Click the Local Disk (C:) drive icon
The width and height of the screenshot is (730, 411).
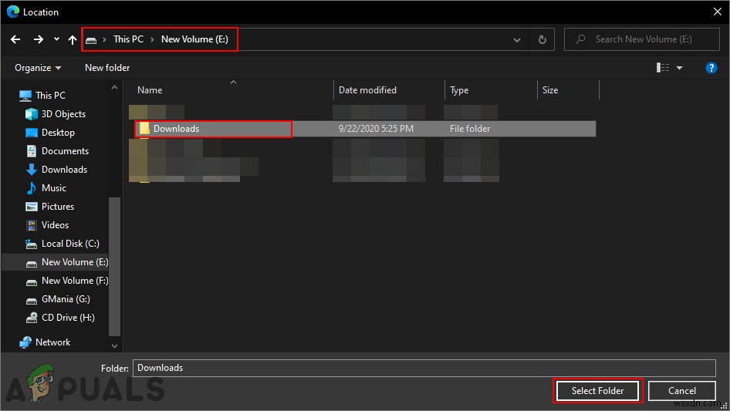coord(31,244)
